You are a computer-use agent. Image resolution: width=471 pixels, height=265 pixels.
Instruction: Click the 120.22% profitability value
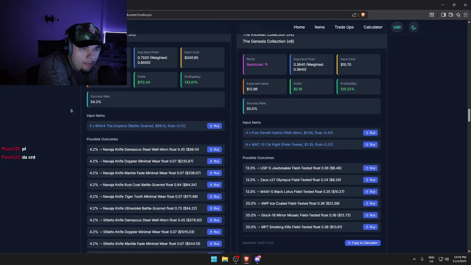coord(347,89)
